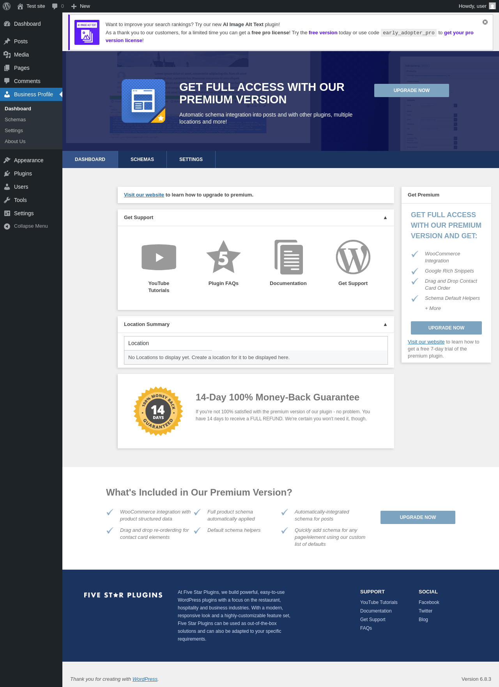Open footer Documentation link

(x=376, y=611)
